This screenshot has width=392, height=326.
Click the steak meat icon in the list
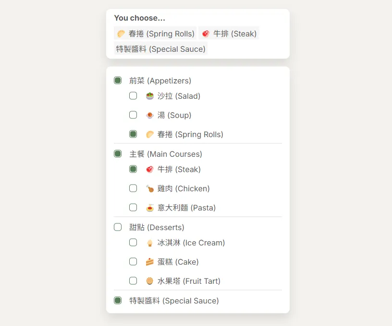pyautogui.click(x=150, y=169)
